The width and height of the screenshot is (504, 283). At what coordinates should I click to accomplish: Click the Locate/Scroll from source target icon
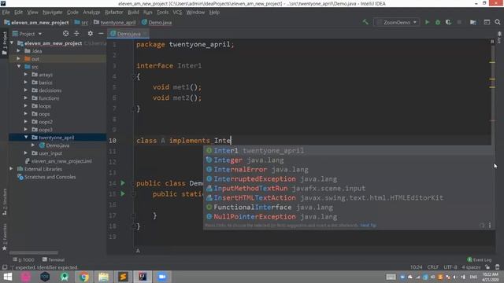pyautogui.click(x=65, y=33)
